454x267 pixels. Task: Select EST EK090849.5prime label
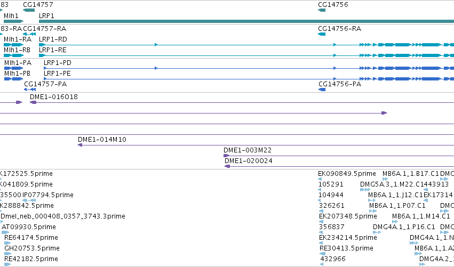pyautogui.click(x=347, y=174)
